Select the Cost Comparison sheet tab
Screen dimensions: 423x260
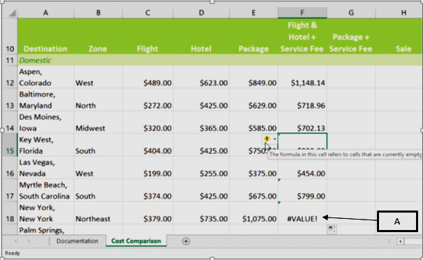pos(136,241)
